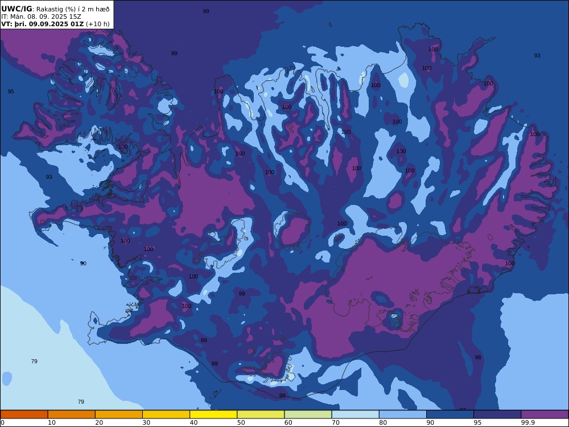The width and height of the screenshot is (569, 427).
Task: Click the dark indigo 95–99.9 legend swatch
Action: (x=497, y=414)
